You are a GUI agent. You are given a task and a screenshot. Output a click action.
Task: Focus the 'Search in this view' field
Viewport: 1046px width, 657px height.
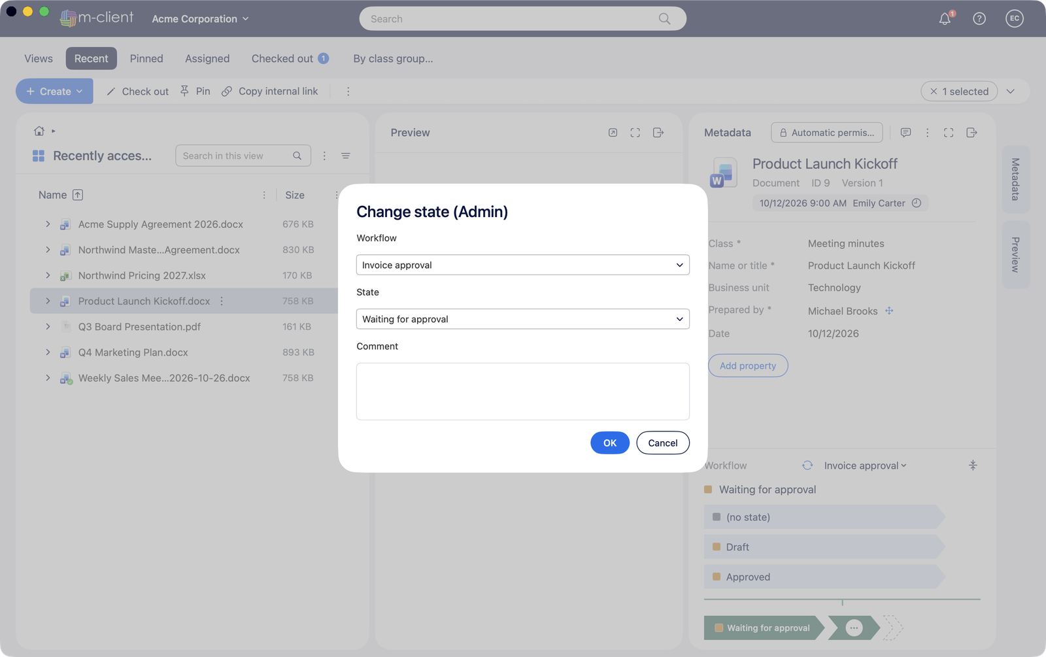pyautogui.click(x=243, y=156)
